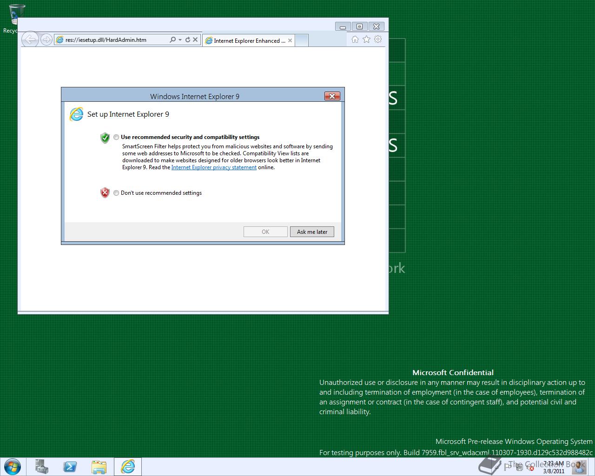Open Windows Explorer from the taskbar

tap(99, 467)
